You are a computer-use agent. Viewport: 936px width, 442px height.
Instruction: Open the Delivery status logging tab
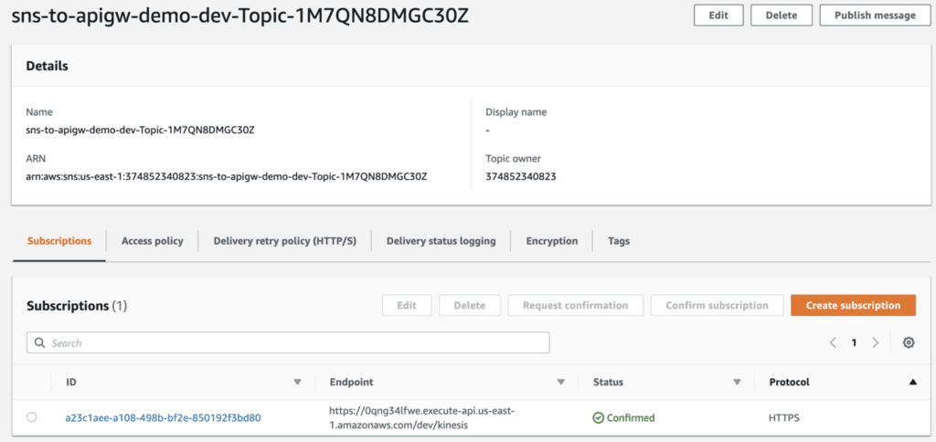click(x=441, y=241)
